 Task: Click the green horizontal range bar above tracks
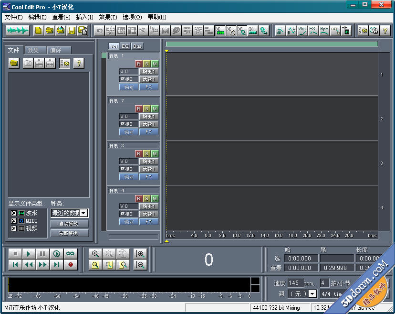tap(272, 44)
